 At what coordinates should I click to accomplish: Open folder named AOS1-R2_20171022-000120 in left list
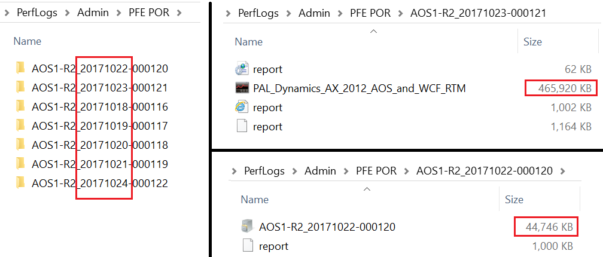[99, 69]
